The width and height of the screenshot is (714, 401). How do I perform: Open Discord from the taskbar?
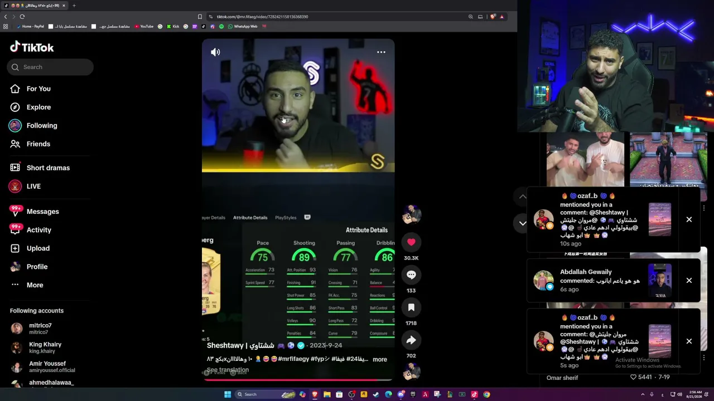pyautogui.click(x=401, y=395)
